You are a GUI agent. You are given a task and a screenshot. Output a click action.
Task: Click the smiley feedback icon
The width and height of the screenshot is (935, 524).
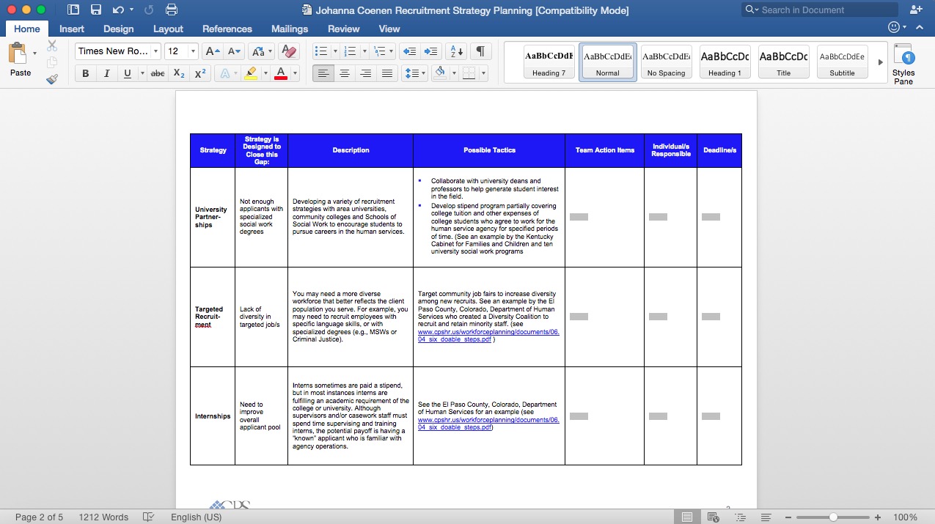coord(893,27)
